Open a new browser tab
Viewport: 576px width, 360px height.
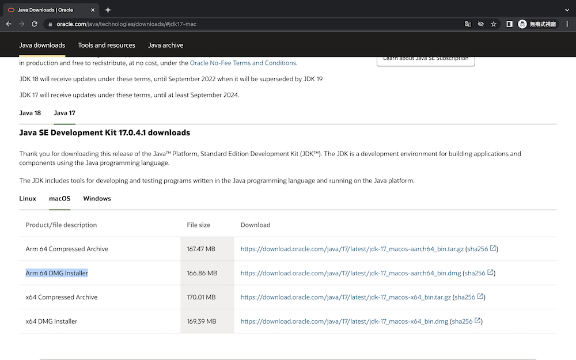(x=108, y=10)
